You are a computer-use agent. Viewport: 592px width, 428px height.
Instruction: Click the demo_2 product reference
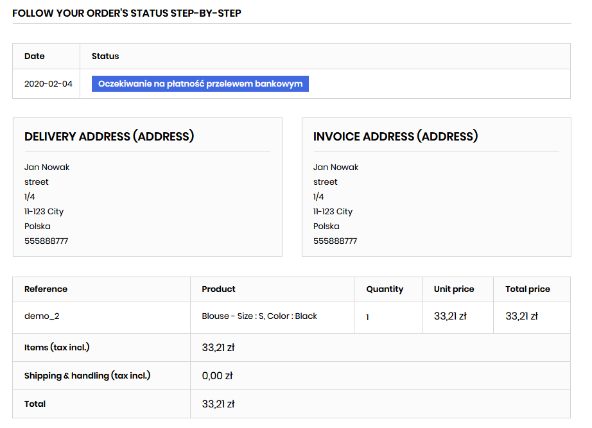click(x=42, y=316)
